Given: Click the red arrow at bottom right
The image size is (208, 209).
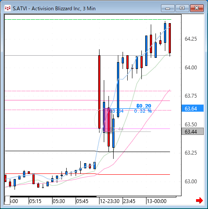Looking at the screenshot, I should (x=199, y=200).
